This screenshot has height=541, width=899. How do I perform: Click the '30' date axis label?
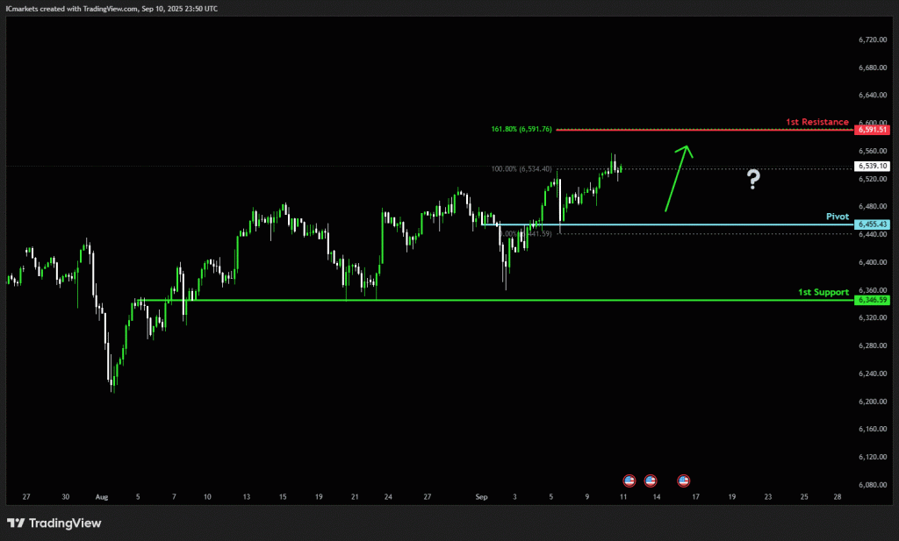point(65,497)
